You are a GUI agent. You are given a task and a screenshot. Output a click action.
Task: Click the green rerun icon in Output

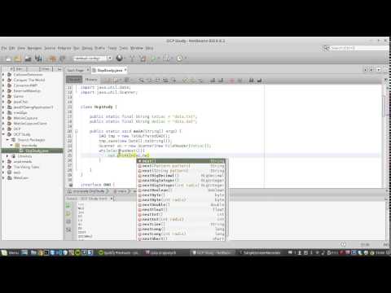pos(68,206)
